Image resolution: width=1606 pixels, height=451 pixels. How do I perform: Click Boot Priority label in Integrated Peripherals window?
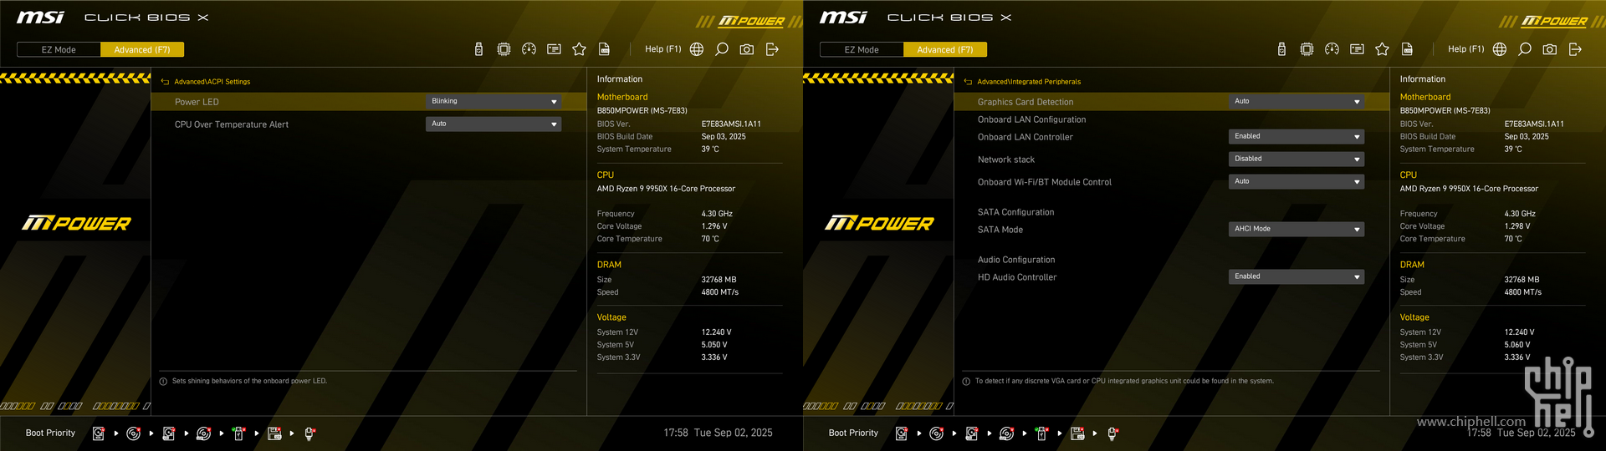click(x=853, y=433)
